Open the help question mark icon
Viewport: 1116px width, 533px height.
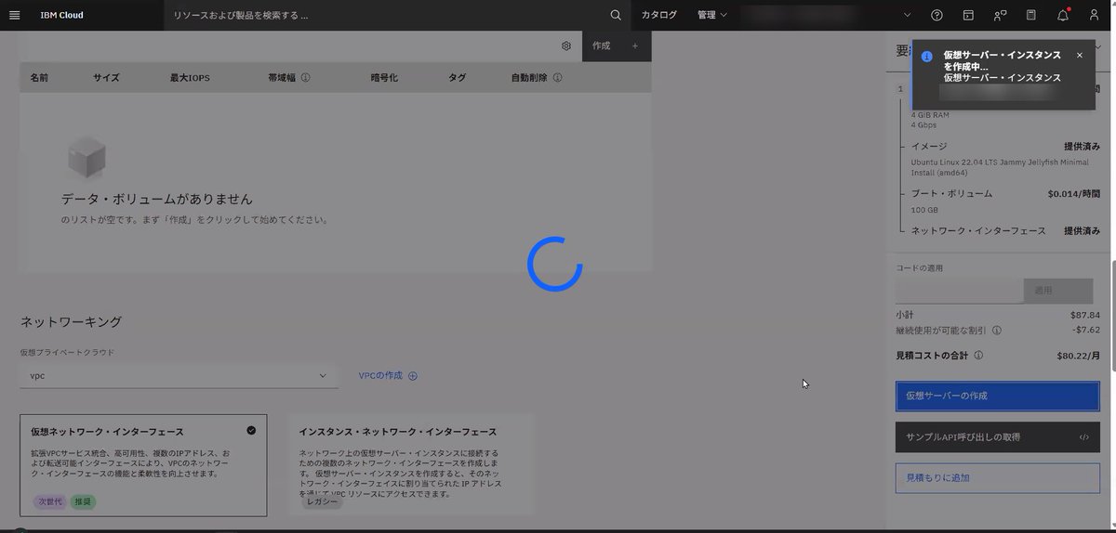[x=937, y=15]
